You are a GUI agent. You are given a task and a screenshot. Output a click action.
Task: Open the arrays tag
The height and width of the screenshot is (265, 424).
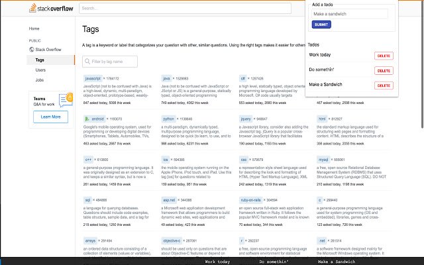90,240
